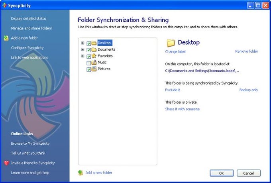Expand the Desktop tree node

[x=83, y=43]
